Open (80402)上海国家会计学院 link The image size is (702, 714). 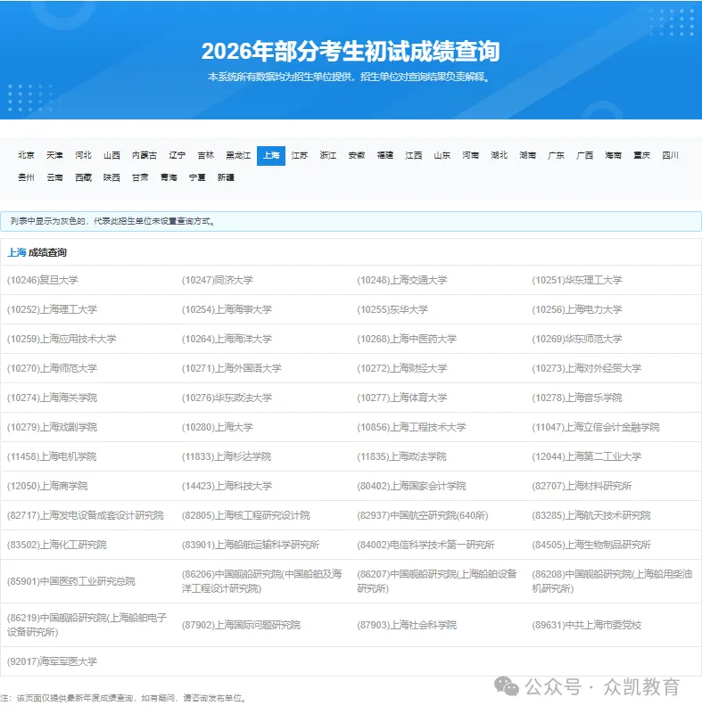[x=412, y=487]
